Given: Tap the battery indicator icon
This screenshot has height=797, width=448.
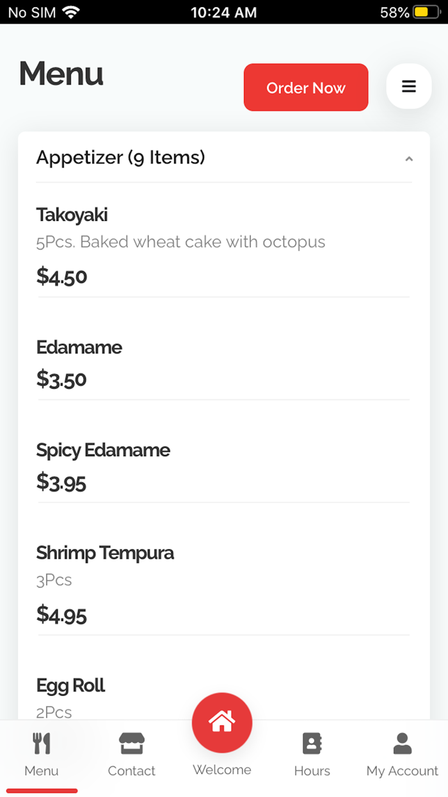Looking at the screenshot, I should pyautogui.click(x=425, y=12).
